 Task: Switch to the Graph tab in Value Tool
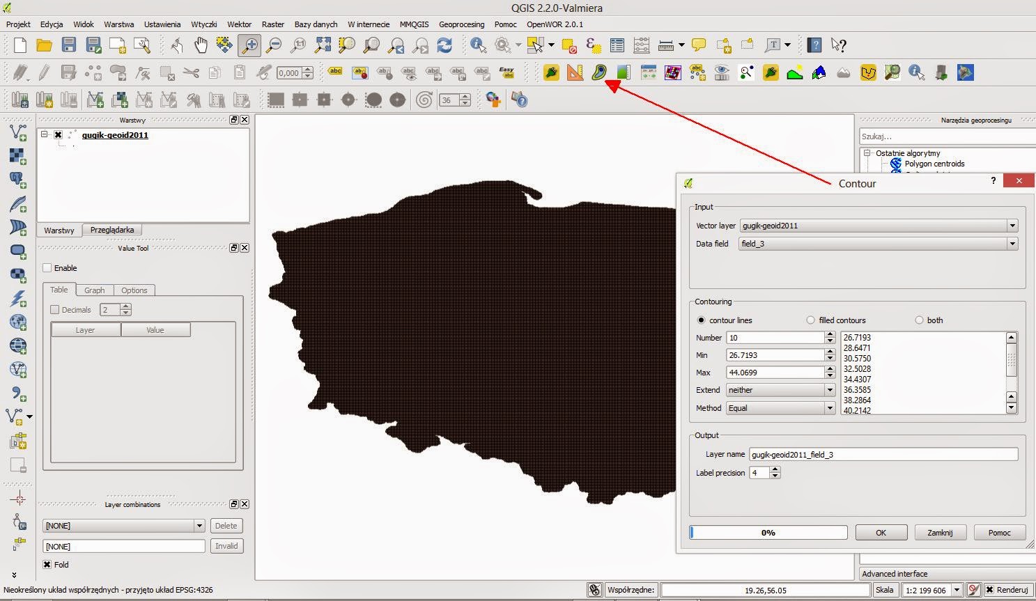coord(95,290)
